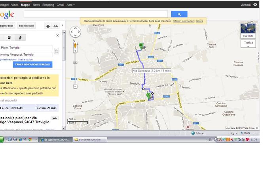Screen dimensions: 277x173
Task: Swap start and destination addresses
Action: click(56, 51)
